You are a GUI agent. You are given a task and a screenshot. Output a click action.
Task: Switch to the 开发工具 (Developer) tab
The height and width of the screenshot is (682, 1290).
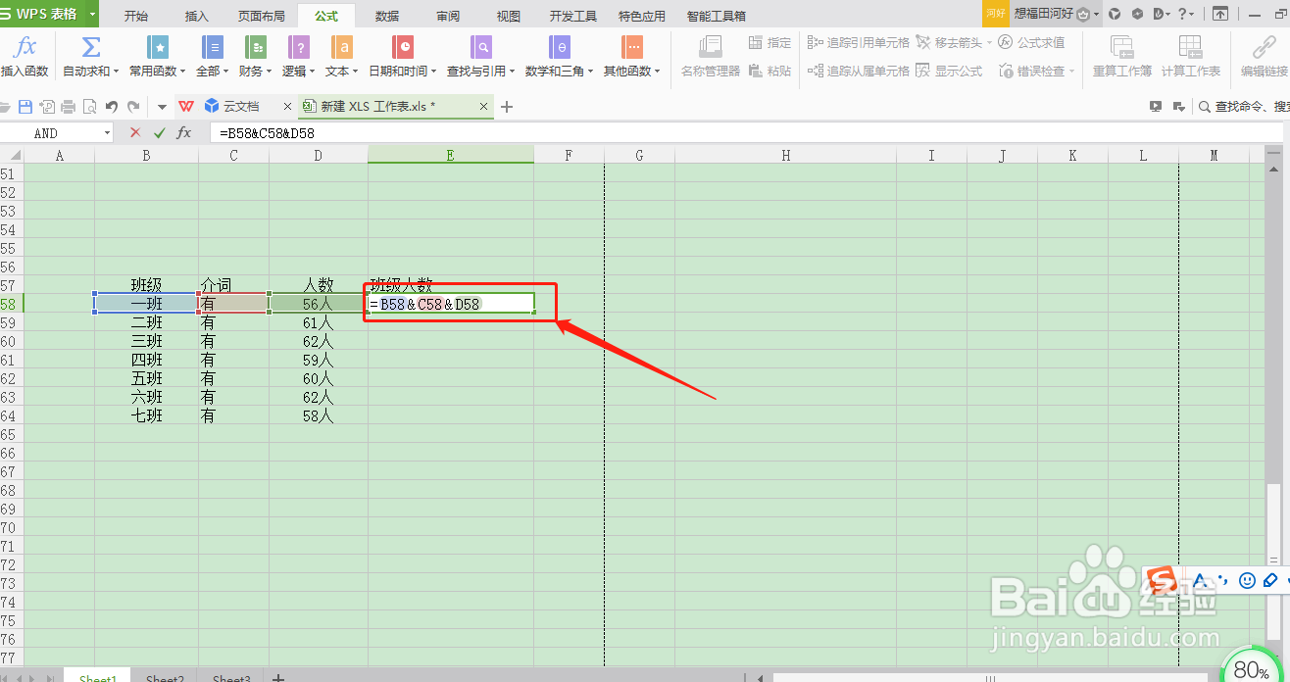(573, 17)
